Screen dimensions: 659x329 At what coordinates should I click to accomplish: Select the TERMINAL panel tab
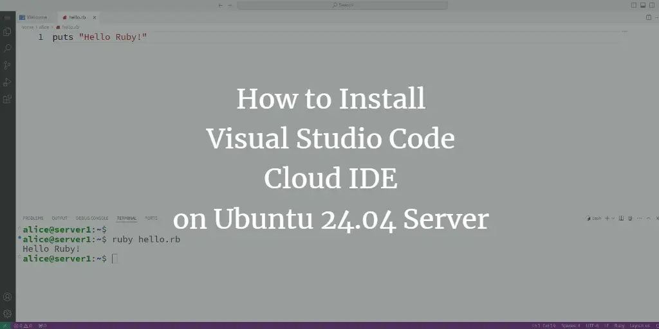(127, 218)
